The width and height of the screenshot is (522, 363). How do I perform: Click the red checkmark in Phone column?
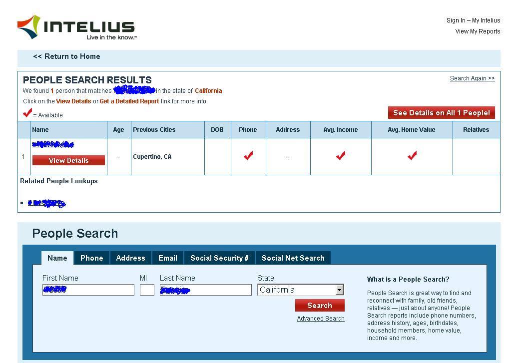248,156
